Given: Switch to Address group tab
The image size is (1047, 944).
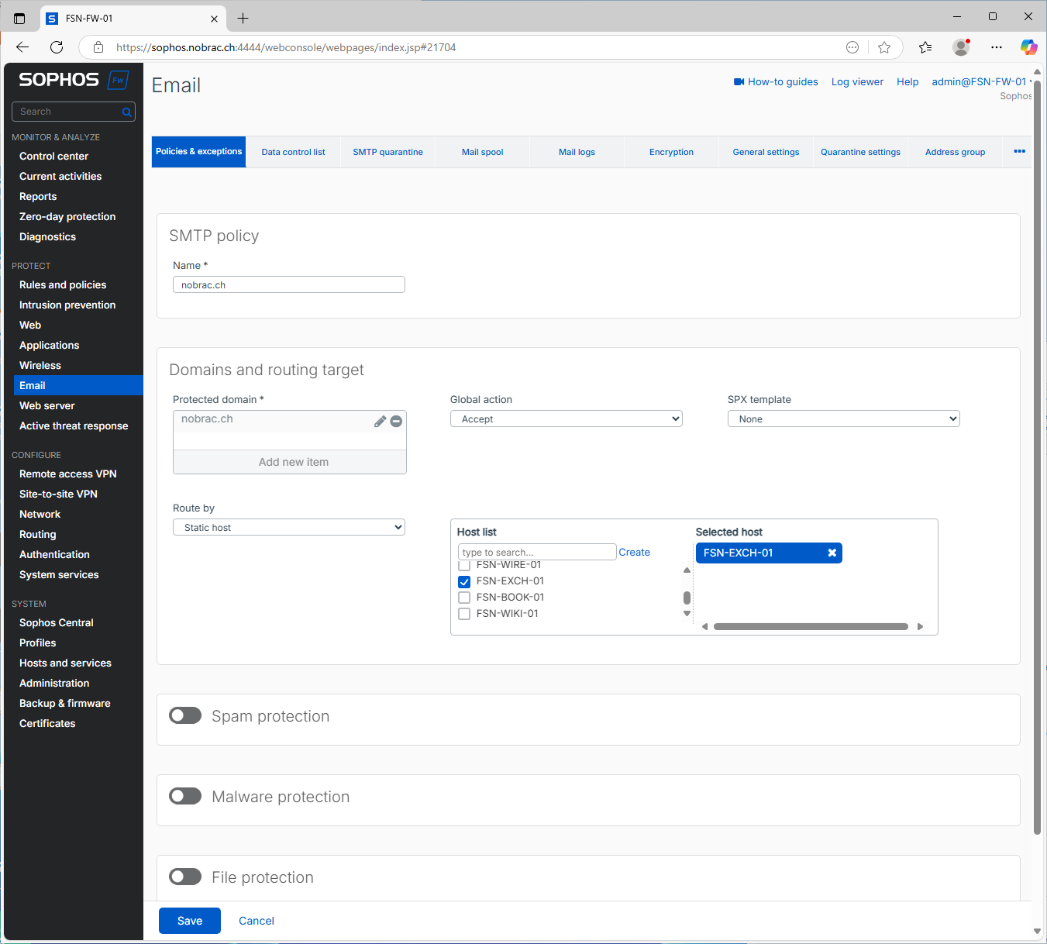Looking at the screenshot, I should [955, 152].
